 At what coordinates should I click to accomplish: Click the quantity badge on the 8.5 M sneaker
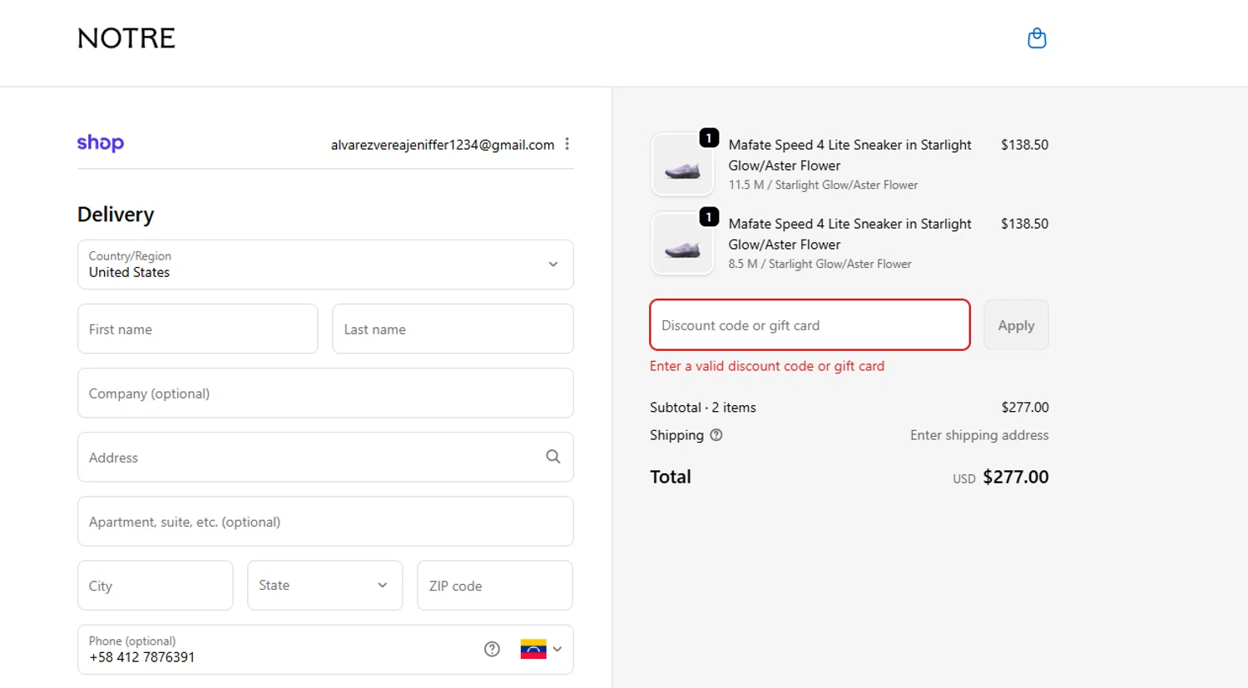tap(709, 217)
